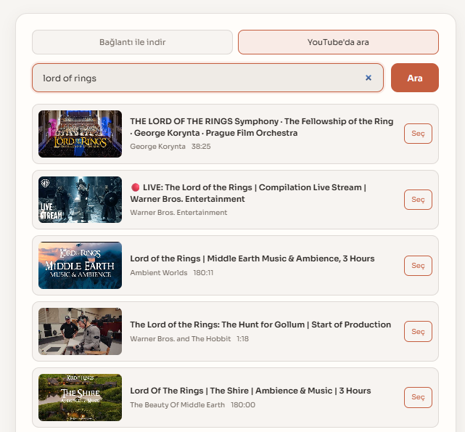Open the Middle Earth Music & Ambience thumbnail

[80, 266]
